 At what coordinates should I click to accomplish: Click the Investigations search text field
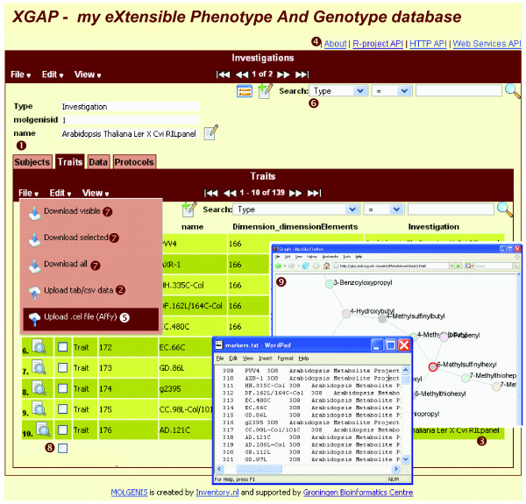tap(458, 90)
